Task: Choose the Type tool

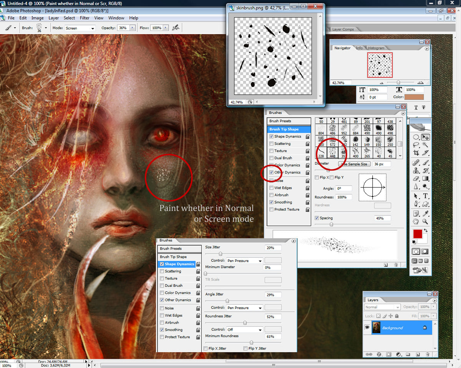Action: [x=425, y=195]
